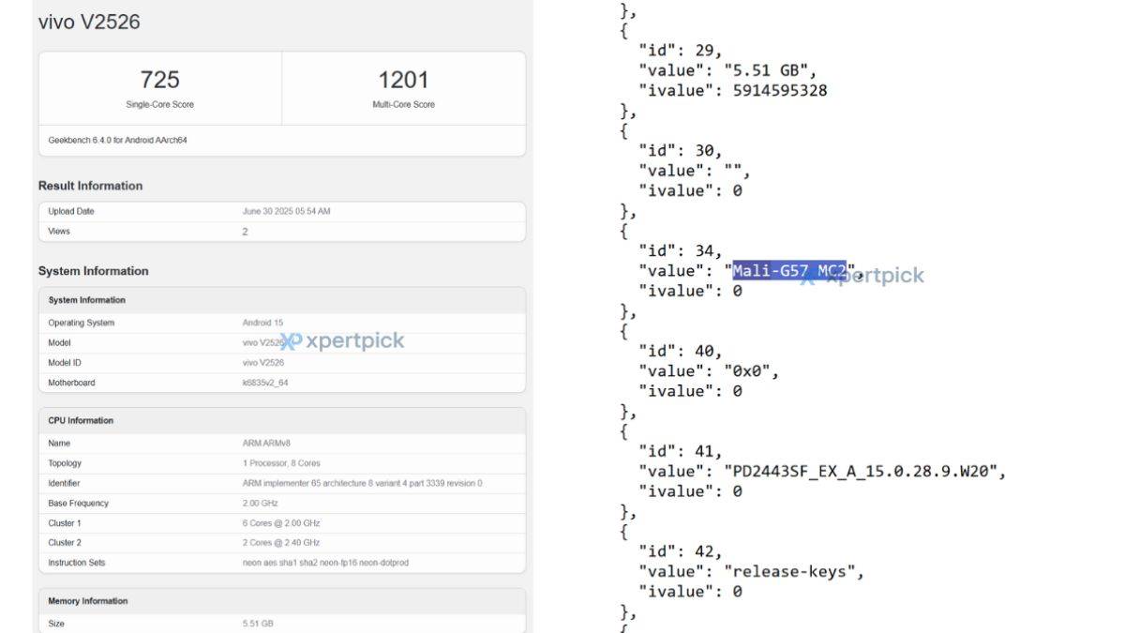Select 2 Cores @ 2.40 GHz value
This screenshot has width=1125, height=633.
[281, 542]
